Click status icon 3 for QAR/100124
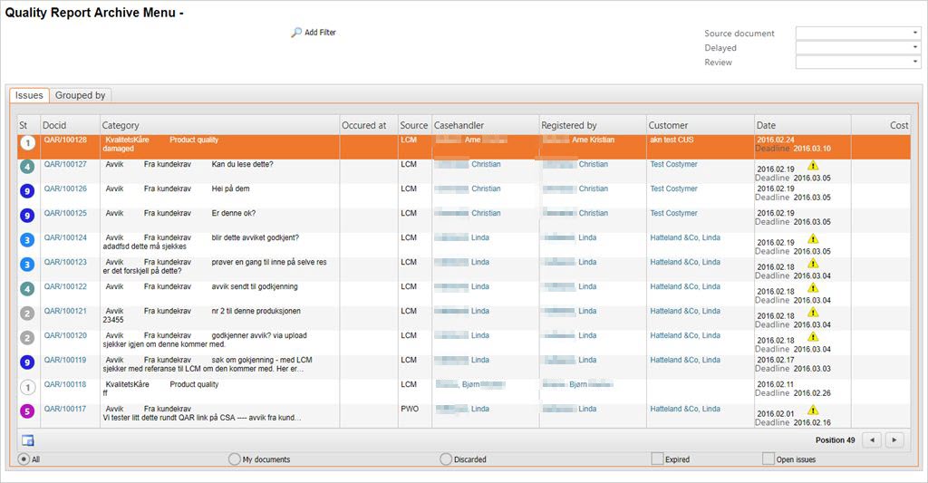The height and width of the screenshot is (483, 928). point(27,240)
